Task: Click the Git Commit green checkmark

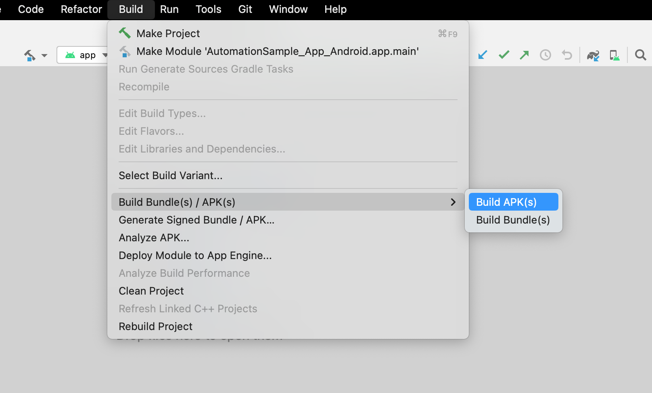Action: click(x=504, y=55)
